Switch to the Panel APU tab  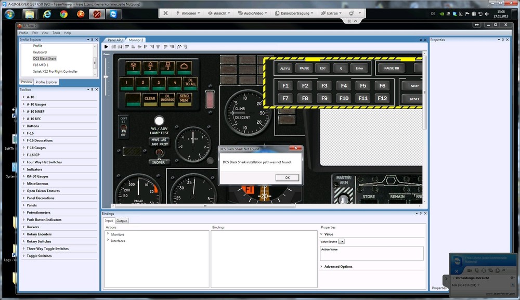(x=115, y=40)
